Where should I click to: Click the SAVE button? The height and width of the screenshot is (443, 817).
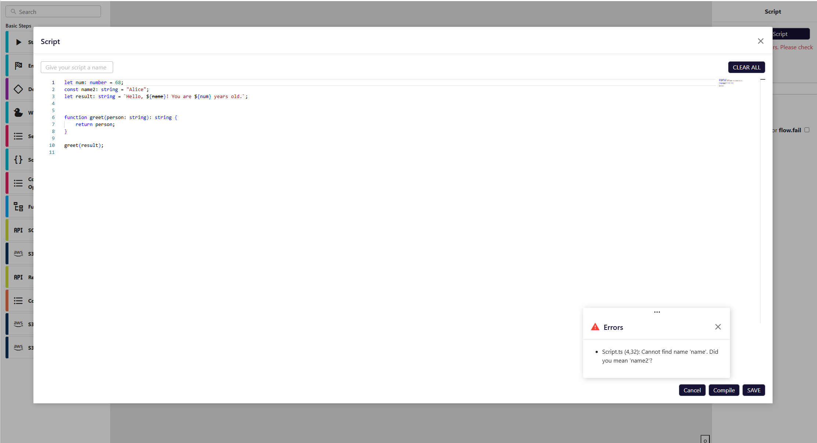click(753, 390)
